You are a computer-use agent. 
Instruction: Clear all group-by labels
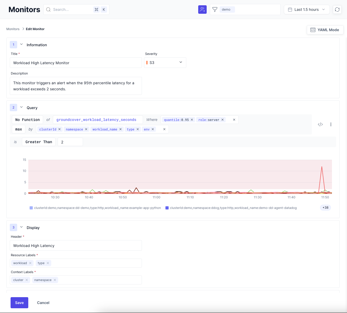pos(164,129)
